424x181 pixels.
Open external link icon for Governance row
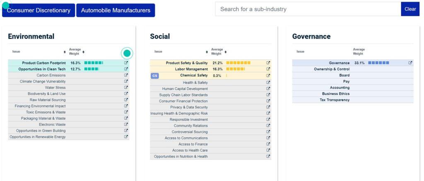[410, 63]
